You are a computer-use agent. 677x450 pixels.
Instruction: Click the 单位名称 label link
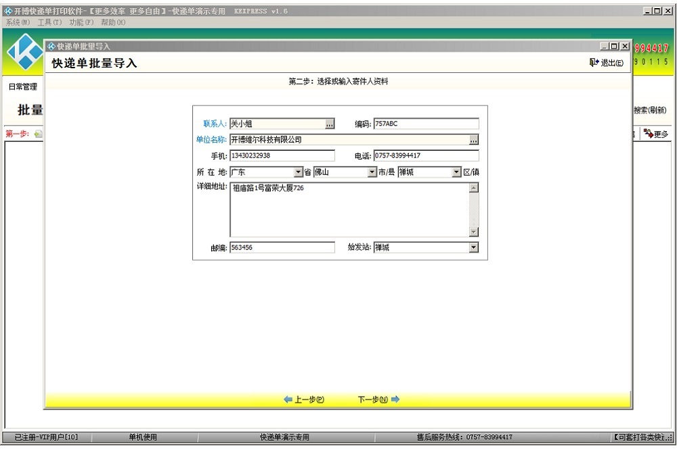(x=211, y=140)
